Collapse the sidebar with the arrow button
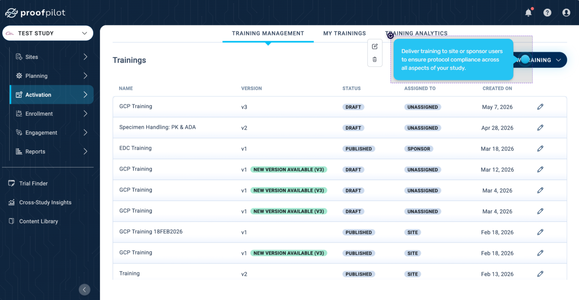Image resolution: width=579 pixels, height=300 pixels. point(84,289)
